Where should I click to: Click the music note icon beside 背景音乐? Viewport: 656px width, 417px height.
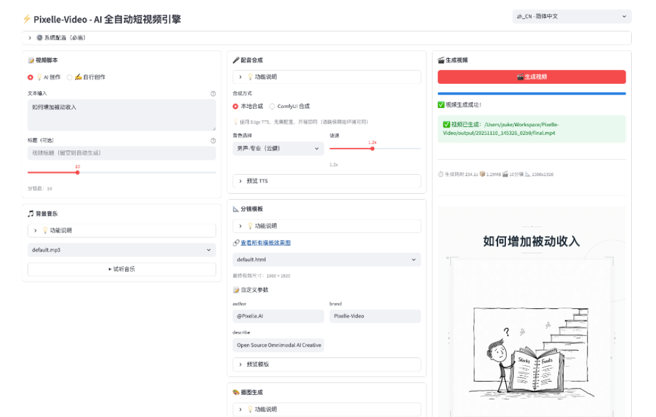click(31, 214)
